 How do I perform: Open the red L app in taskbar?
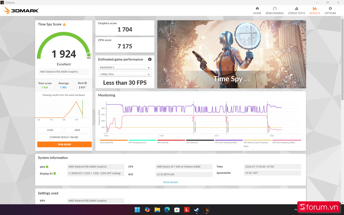click(187, 210)
